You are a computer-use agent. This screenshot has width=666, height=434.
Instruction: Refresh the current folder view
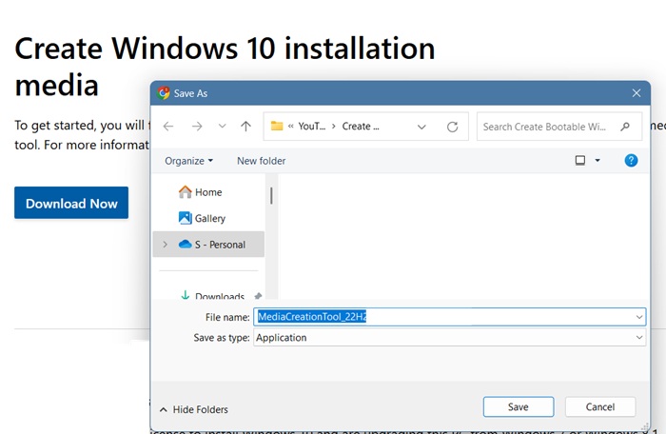coord(452,127)
